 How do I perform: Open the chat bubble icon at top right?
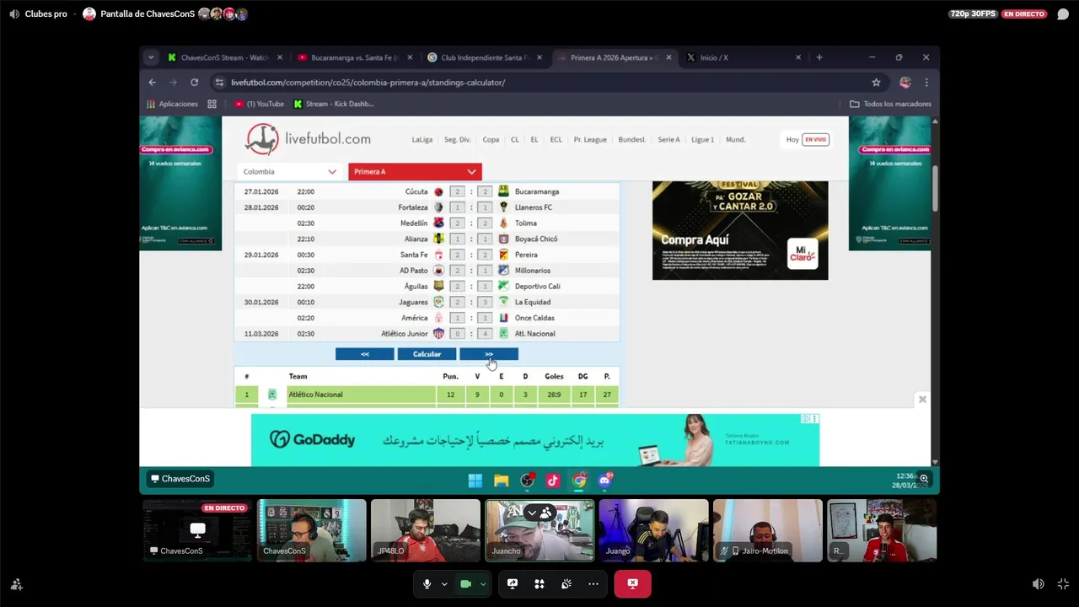[1063, 13]
